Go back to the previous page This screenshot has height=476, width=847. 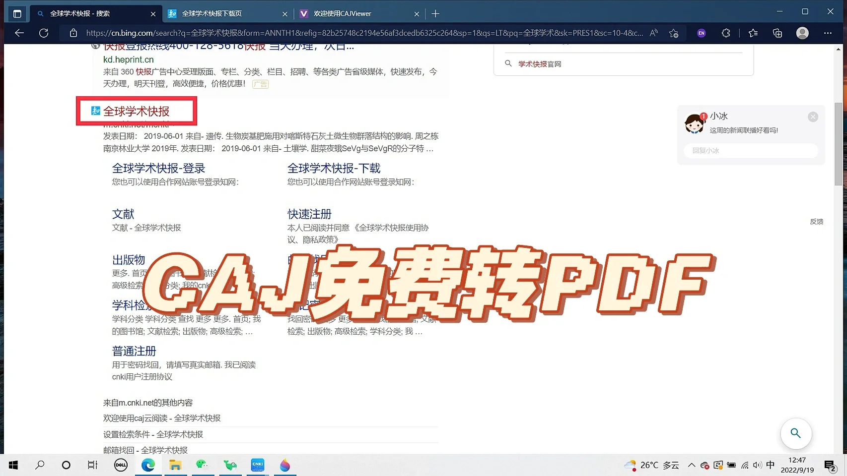19,33
